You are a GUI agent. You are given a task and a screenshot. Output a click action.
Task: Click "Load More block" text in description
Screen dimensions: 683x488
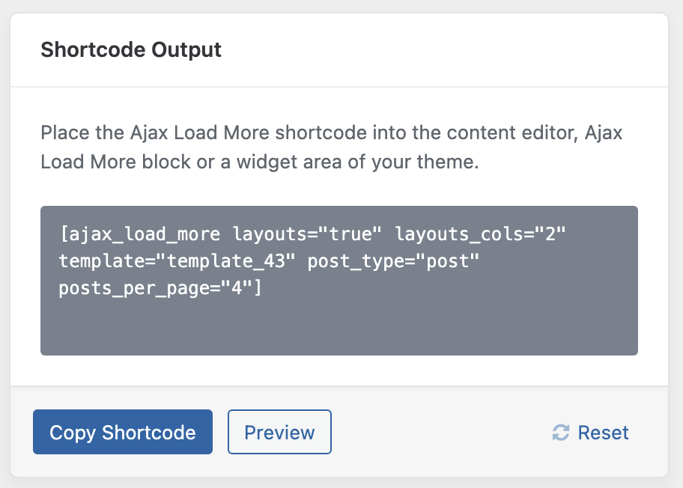click(116, 162)
